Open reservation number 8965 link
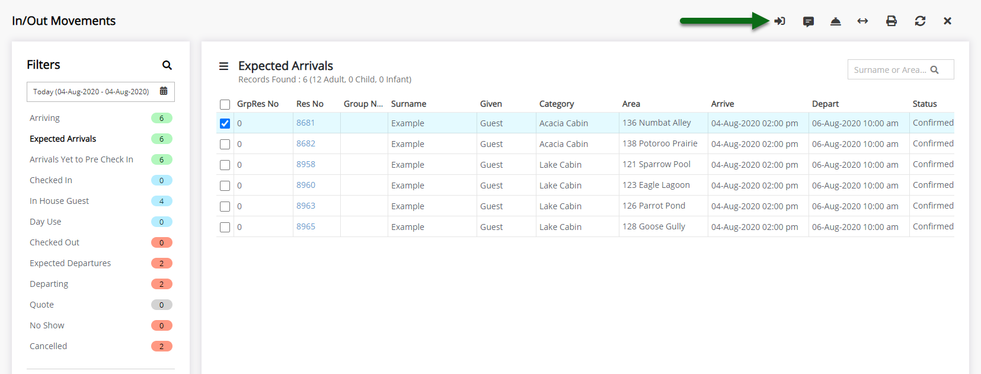This screenshot has width=981, height=374. [306, 226]
